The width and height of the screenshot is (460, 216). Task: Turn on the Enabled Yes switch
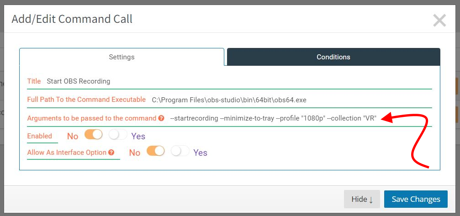118,135
